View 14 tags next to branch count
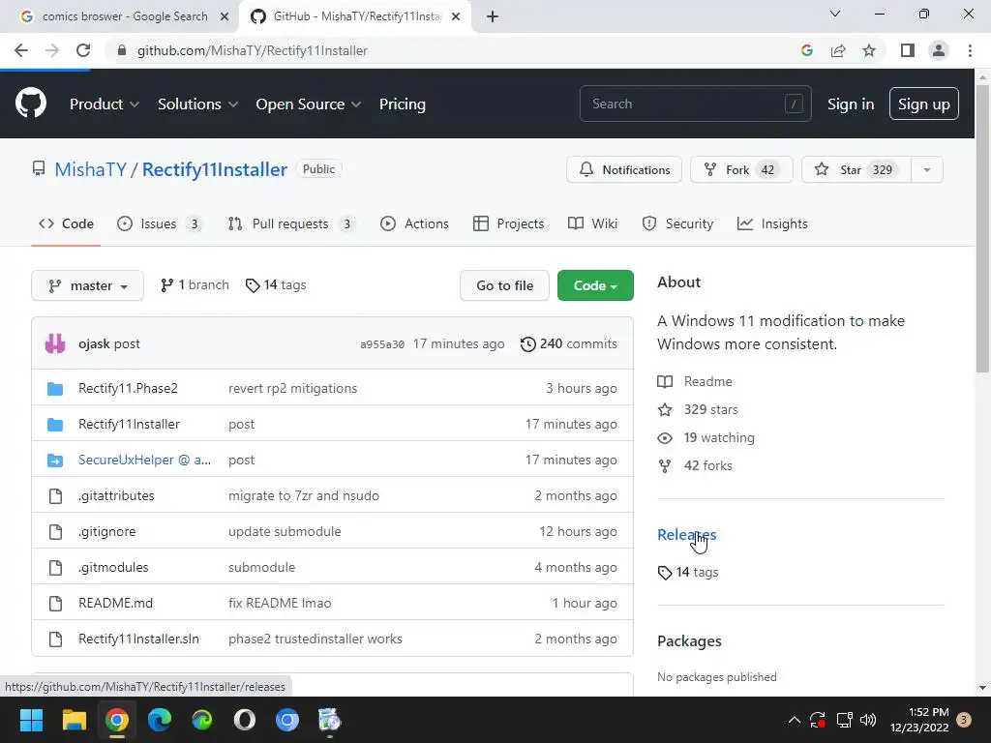991x743 pixels. pos(276,285)
